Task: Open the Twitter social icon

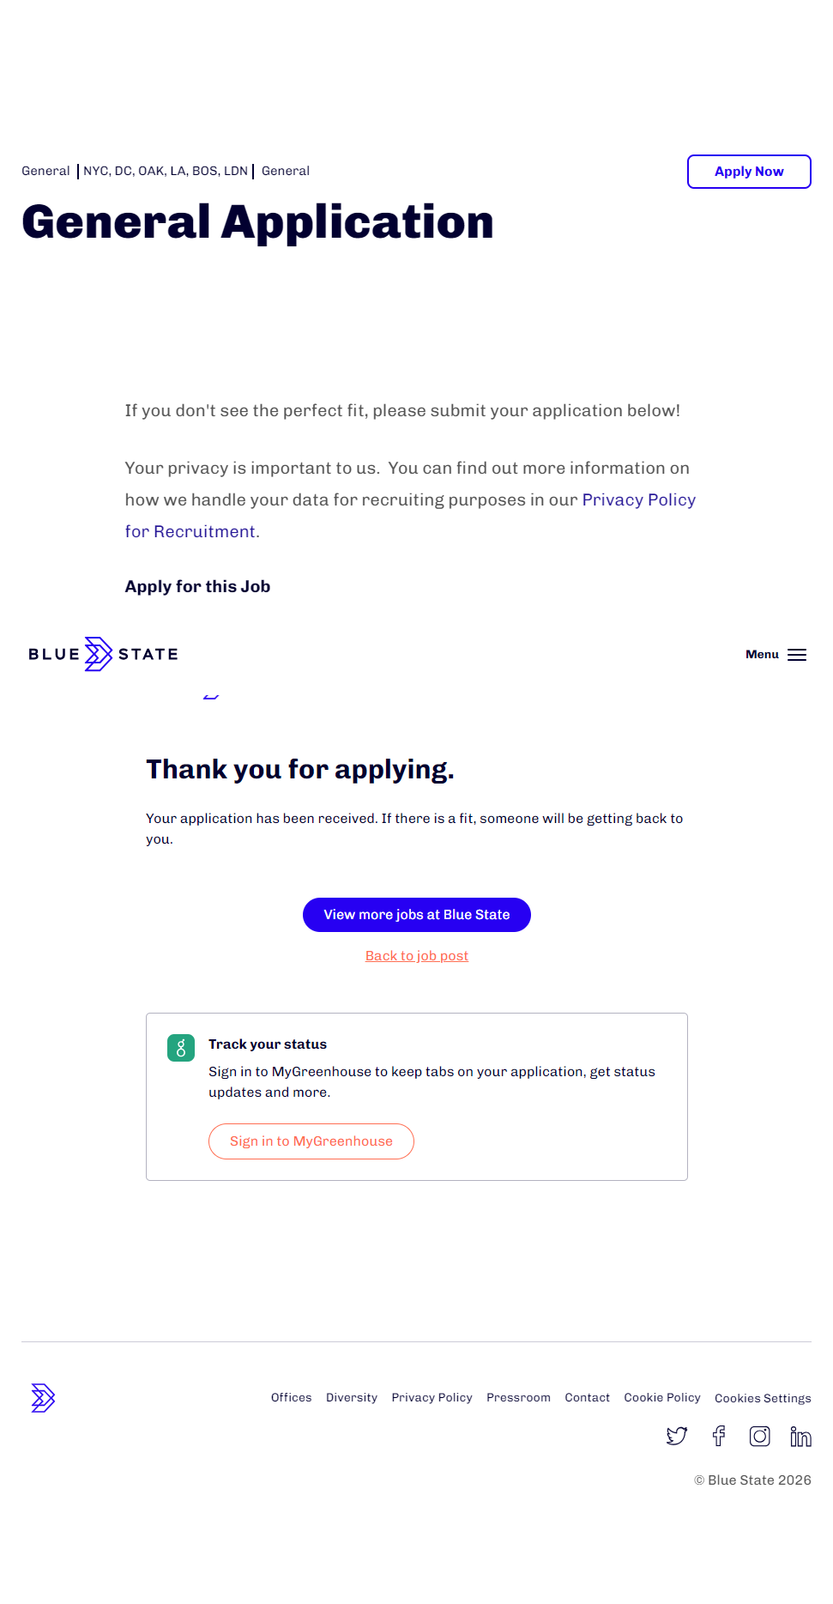Action: pyautogui.click(x=677, y=1436)
